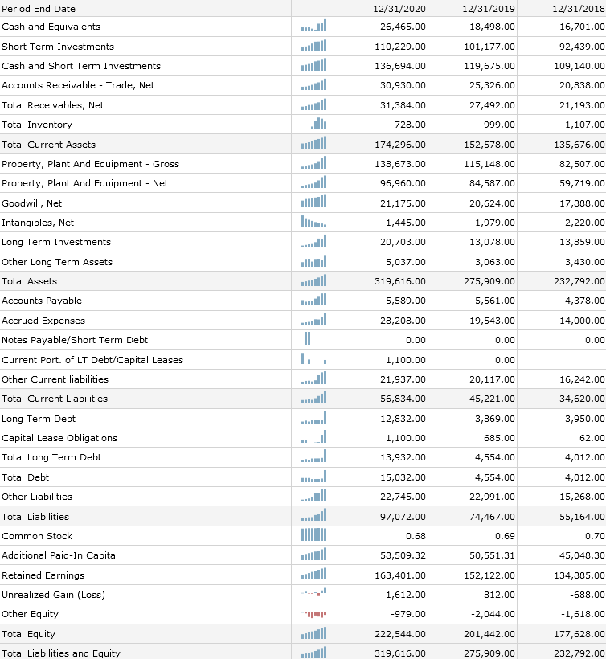Click the Common Stock sparkline chart

click(x=313, y=536)
